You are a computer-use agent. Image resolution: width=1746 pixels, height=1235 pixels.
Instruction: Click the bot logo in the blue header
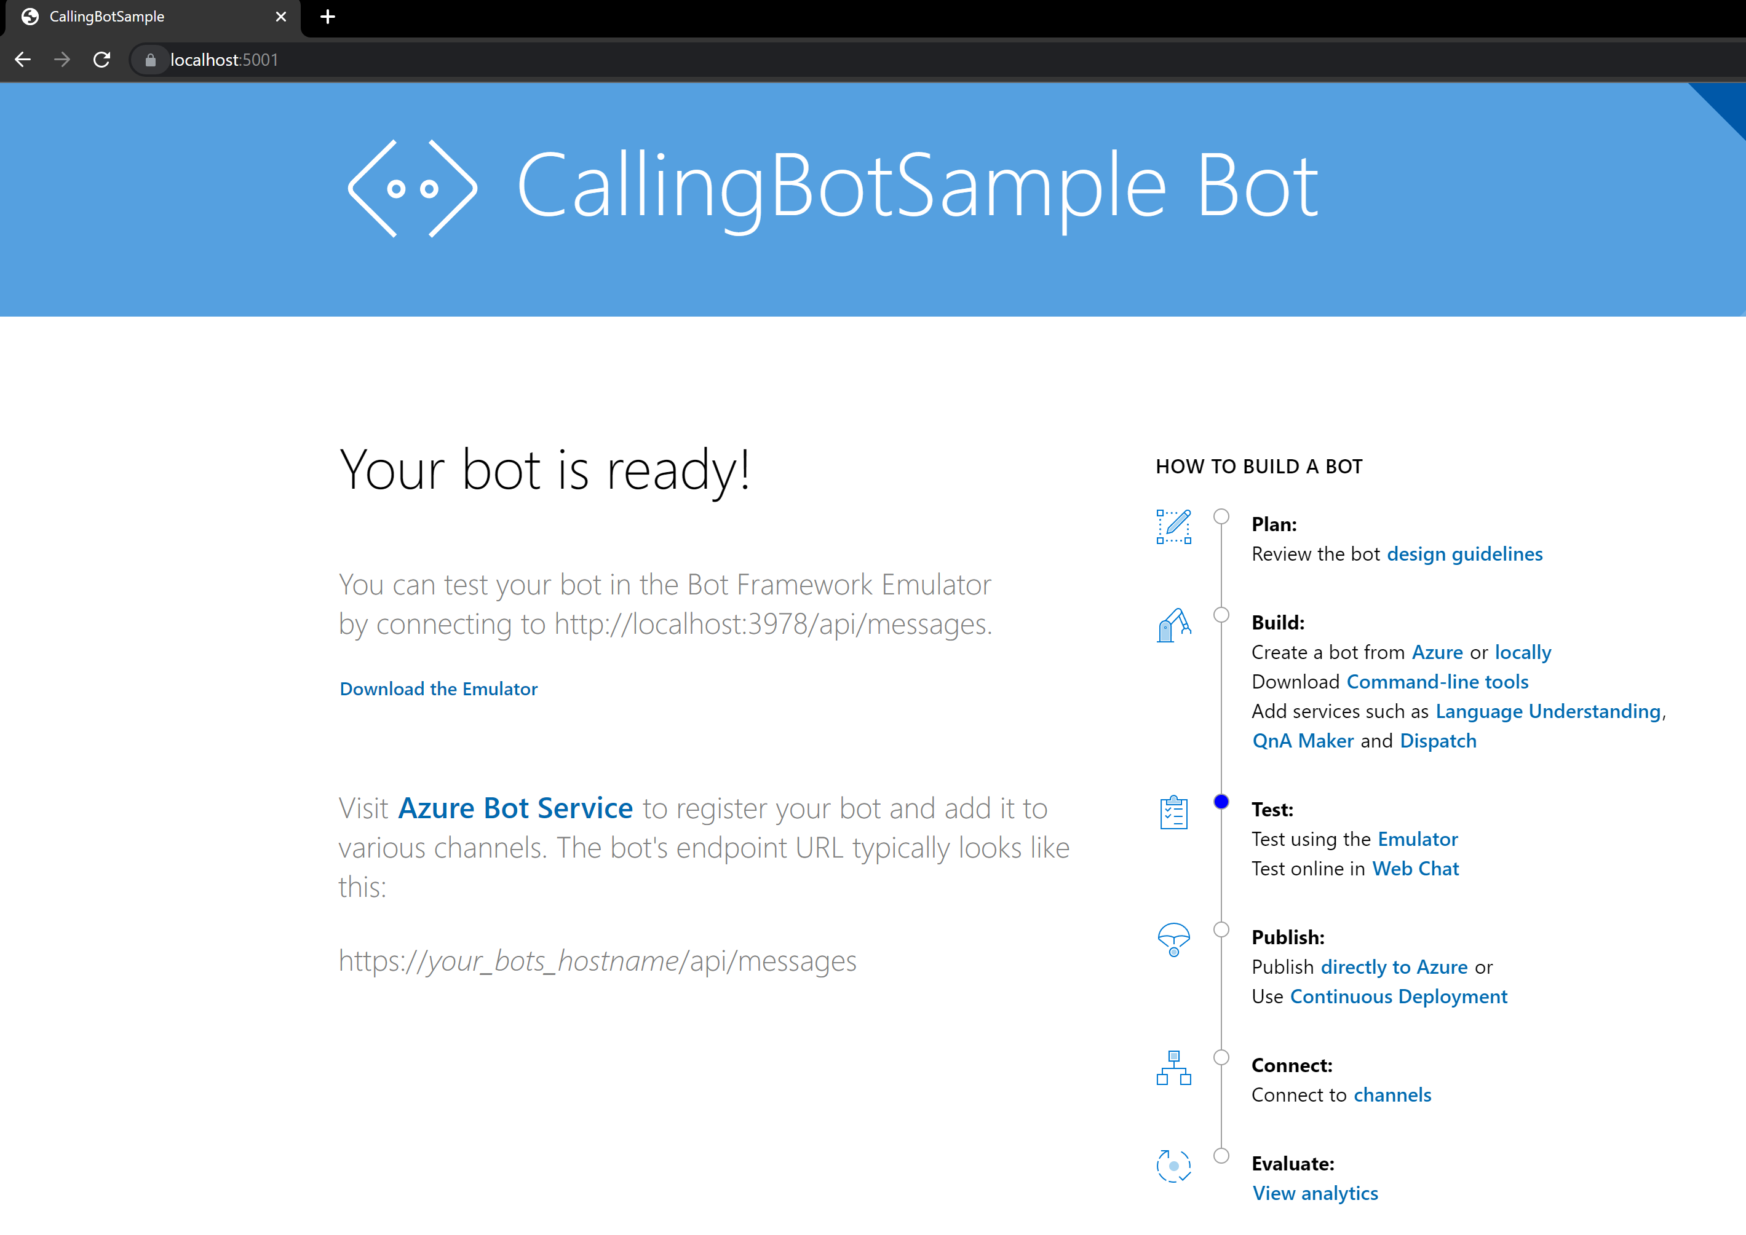tap(413, 188)
